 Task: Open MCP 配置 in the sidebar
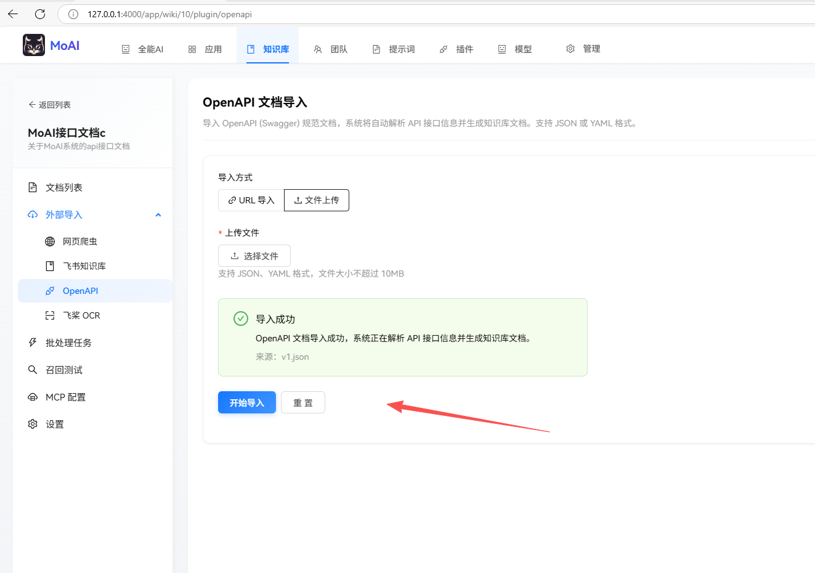pyautogui.click(x=65, y=397)
